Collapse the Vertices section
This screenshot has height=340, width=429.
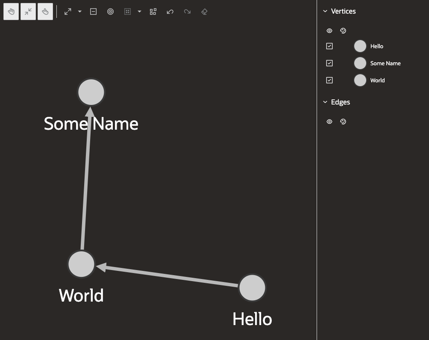(x=326, y=11)
